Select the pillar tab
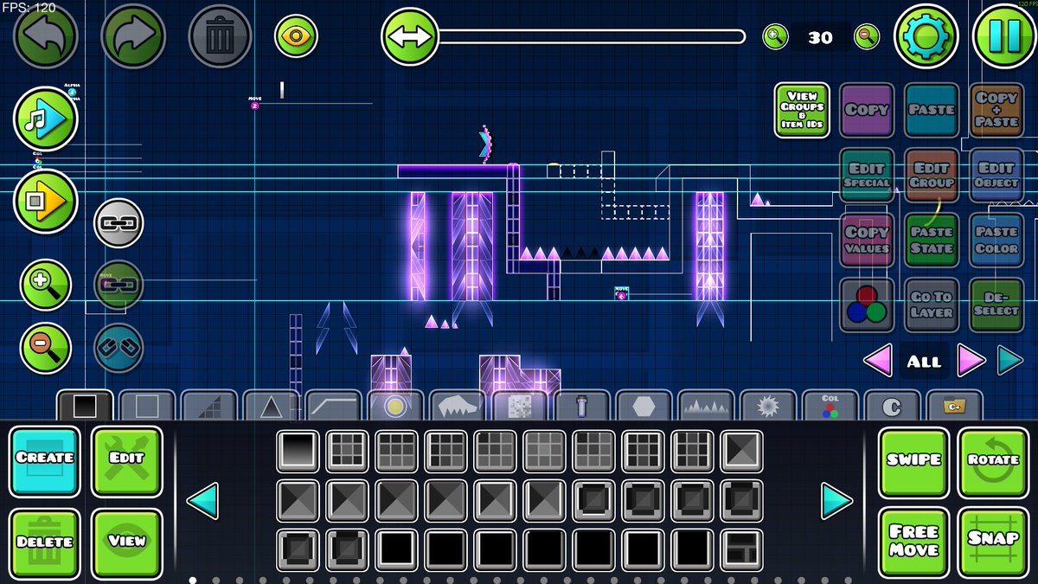1038x584 pixels. click(582, 405)
